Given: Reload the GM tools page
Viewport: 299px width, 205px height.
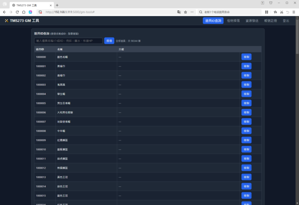Looking at the screenshot, I should (x=17, y=12).
